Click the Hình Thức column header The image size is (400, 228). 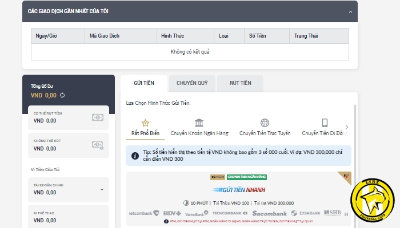click(x=185, y=36)
